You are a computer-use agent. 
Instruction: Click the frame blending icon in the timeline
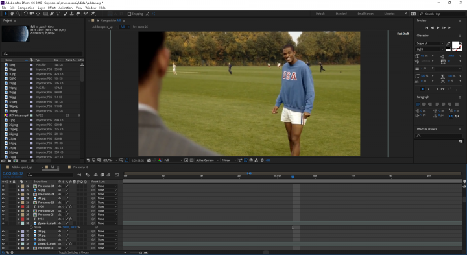click(x=102, y=175)
